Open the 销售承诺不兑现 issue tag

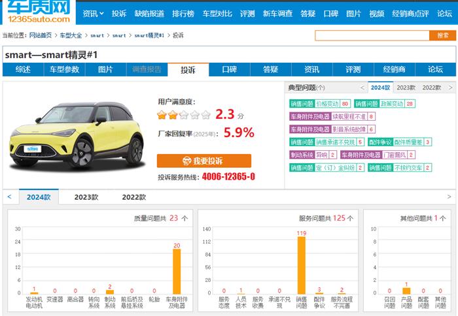[327, 142]
